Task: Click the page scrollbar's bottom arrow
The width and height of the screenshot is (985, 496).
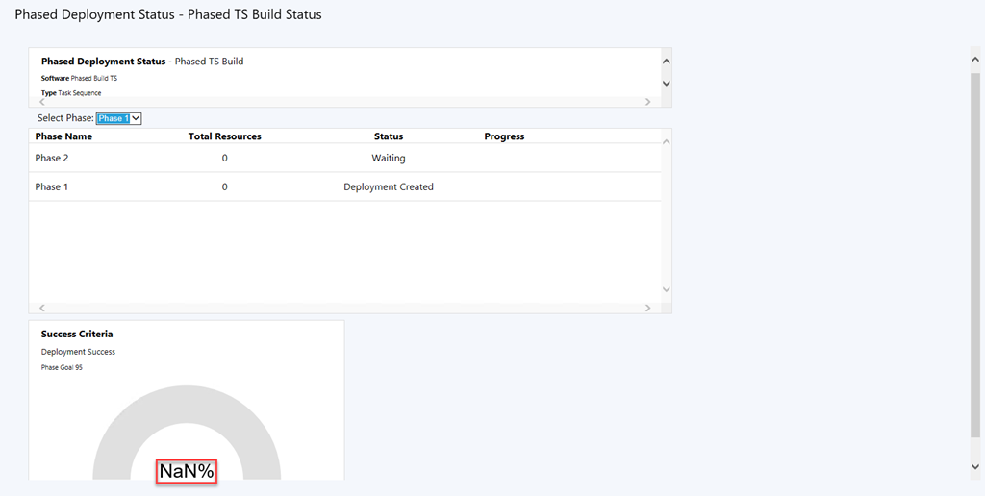Action: [x=975, y=466]
